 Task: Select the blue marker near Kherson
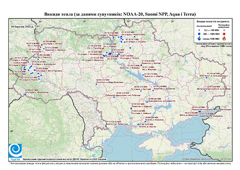pos(138,124)
